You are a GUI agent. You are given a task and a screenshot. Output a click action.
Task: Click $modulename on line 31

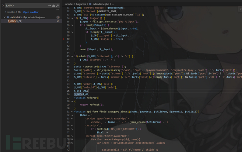115,8
